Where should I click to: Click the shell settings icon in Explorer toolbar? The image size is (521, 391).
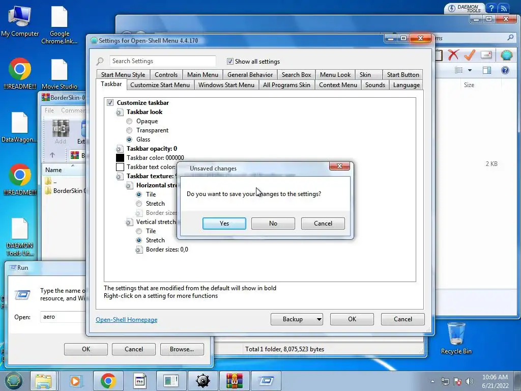pyautogui.click(x=506, y=55)
